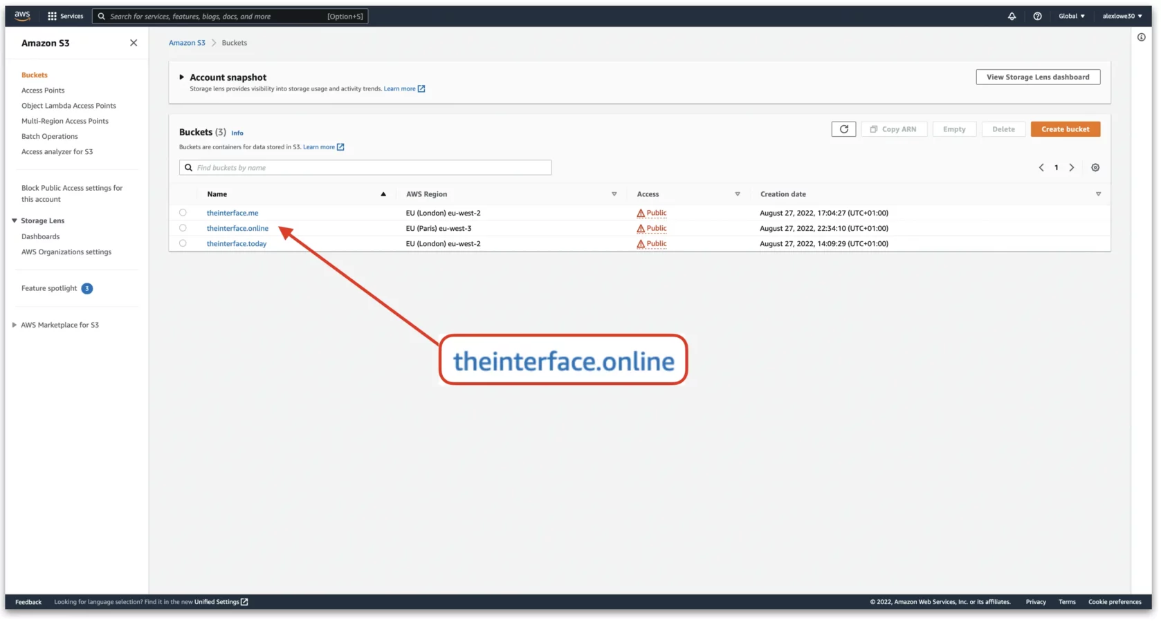Sort by Name column arrow

click(383, 194)
